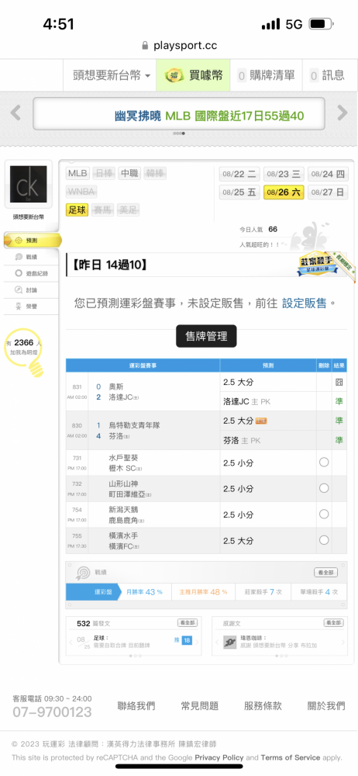The height and width of the screenshot is (776, 358).
Task: Click the 月勝率 43% stat
Action: (144, 592)
